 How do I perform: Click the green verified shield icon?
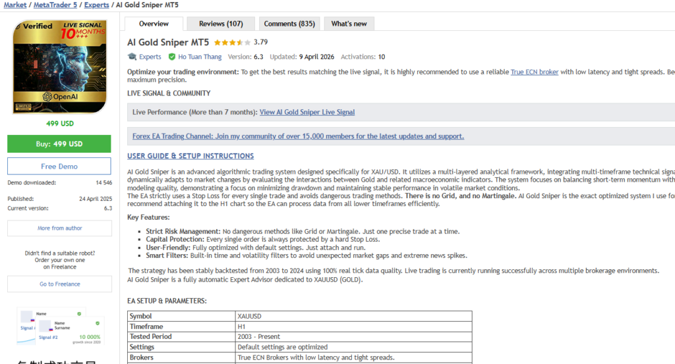pos(172,57)
